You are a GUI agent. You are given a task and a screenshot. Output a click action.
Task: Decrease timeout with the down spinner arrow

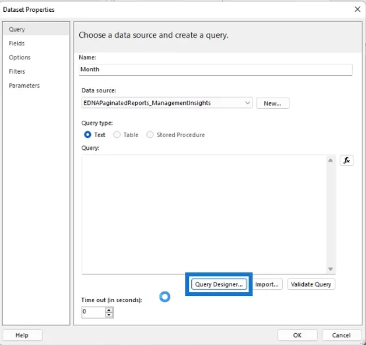point(109,315)
